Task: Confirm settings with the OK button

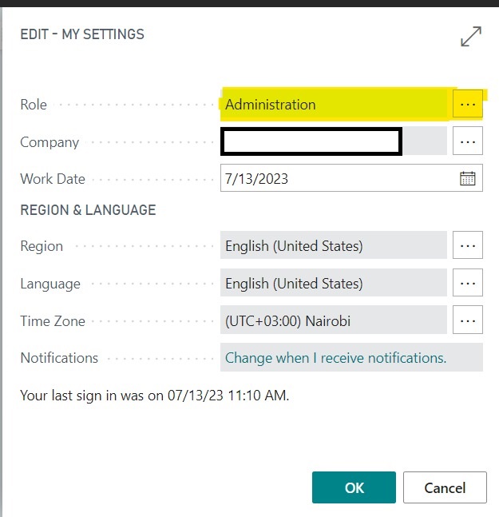Action: tap(354, 487)
